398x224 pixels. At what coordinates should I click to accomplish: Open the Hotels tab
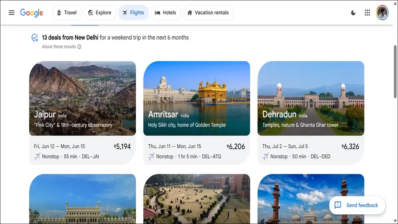point(166,13)
